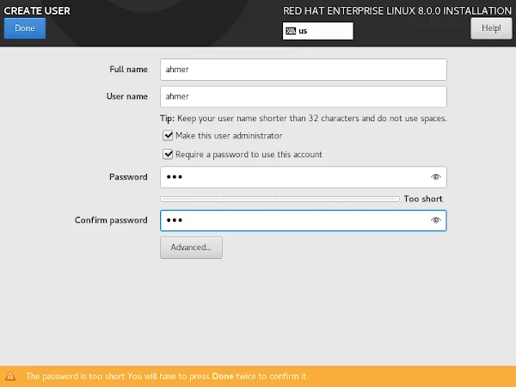
Task: Click the Full name label
Action: [128, 70]
